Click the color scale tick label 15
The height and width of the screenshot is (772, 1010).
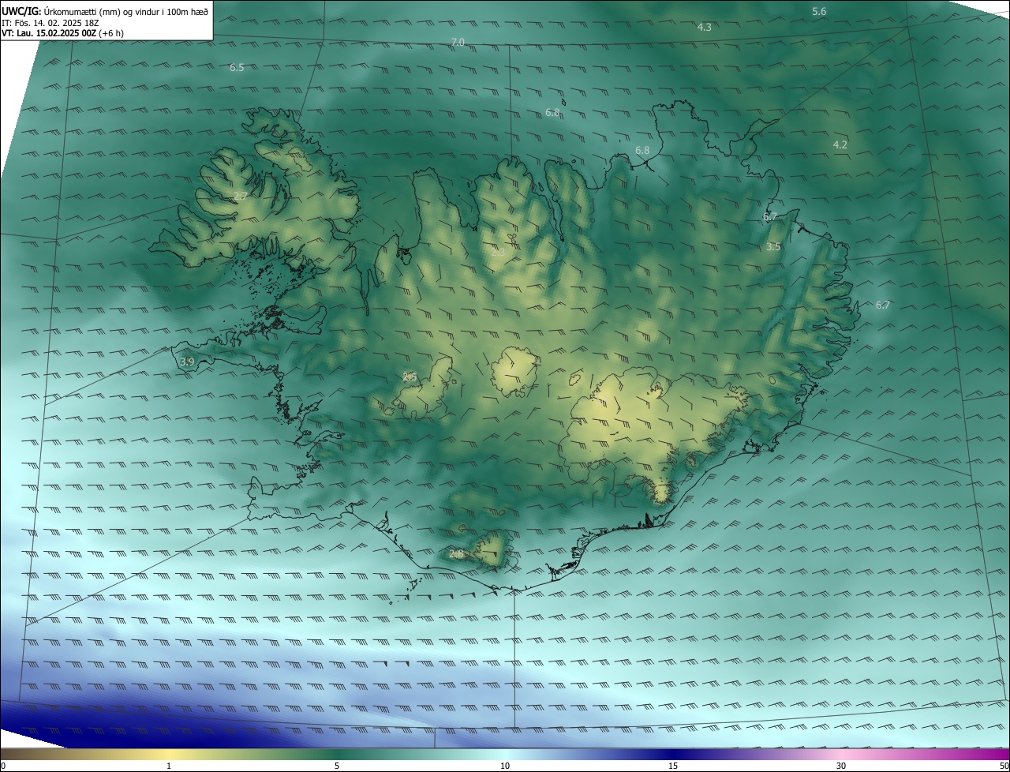673,766
